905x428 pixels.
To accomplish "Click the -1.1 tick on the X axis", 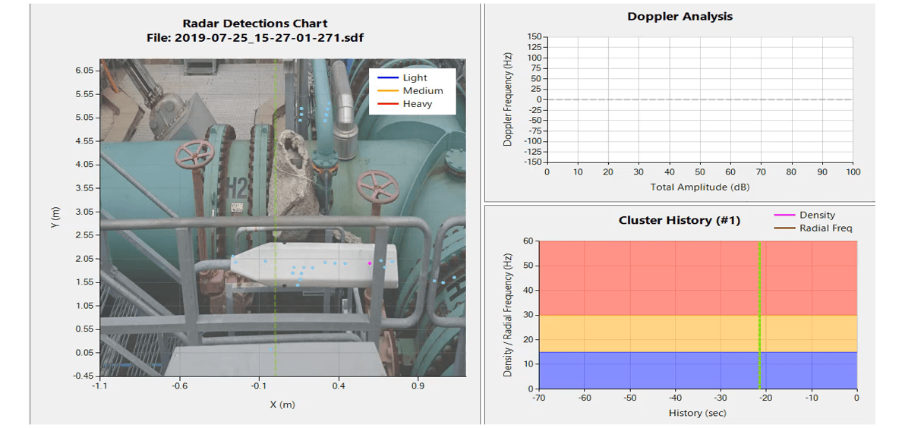I will click(x=100, y=388).
